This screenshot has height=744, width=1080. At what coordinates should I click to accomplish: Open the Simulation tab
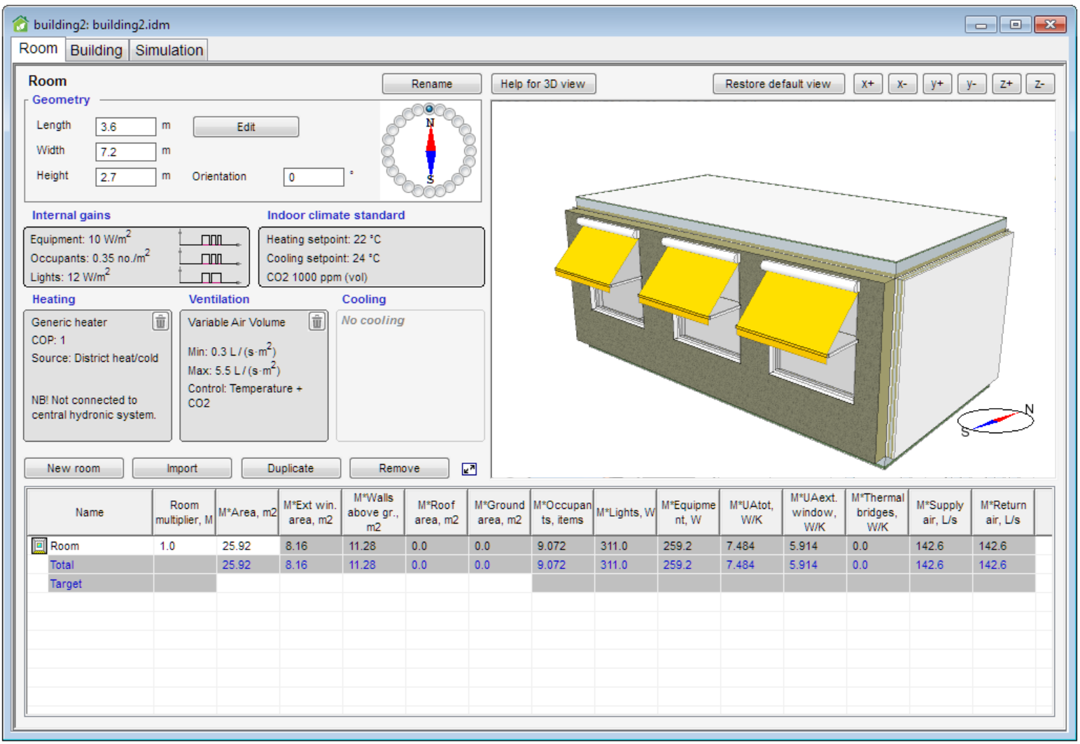(x=169, y=50)
